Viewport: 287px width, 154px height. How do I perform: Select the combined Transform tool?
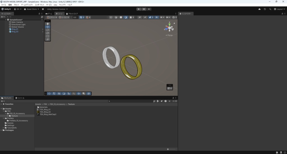tap(48, 39)
